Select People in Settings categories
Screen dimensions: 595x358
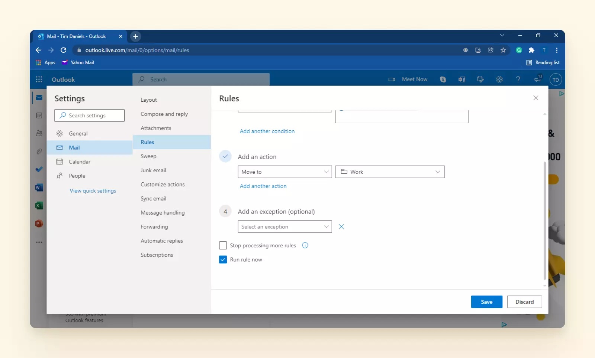[90, 176]
